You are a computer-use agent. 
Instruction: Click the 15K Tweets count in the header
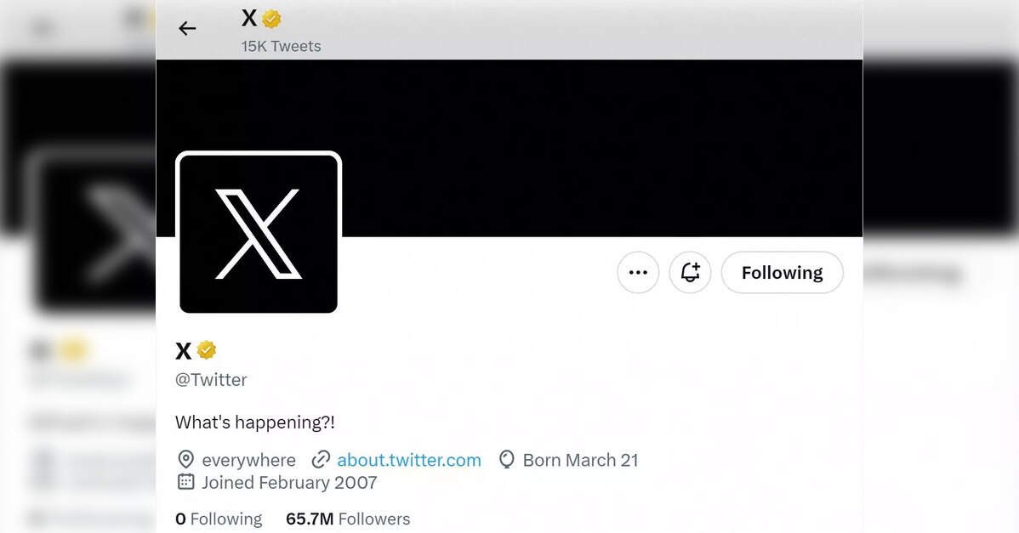pyautogui.click(x=281, y=47)
